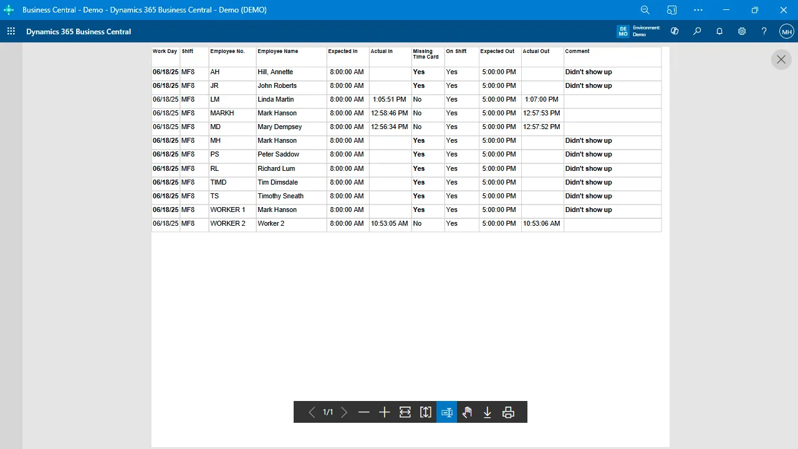Open the Settings gear menu
Screen dimensions: 798x449
tap(742, 31)
